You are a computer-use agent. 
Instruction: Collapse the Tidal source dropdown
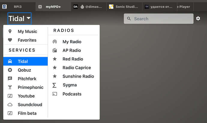click(19, 18)
